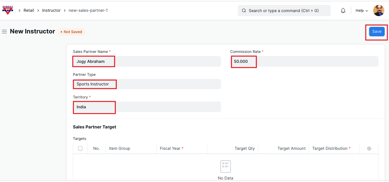The height and width of the screenshot is (182, 389).
Task: Navigate to Instructor breadcrumb
Action: tap(51, 11)
